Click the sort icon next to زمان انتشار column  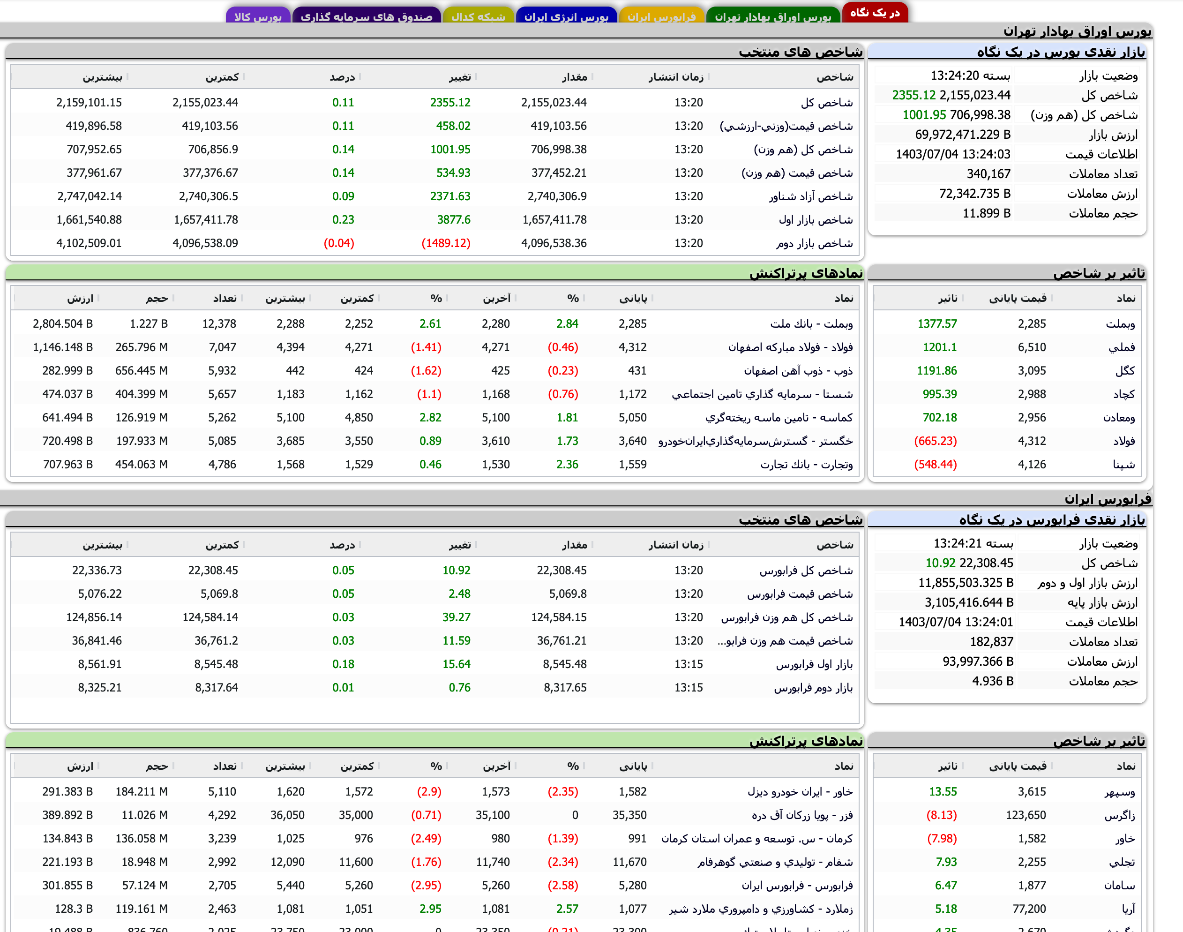tap(709, 76)
